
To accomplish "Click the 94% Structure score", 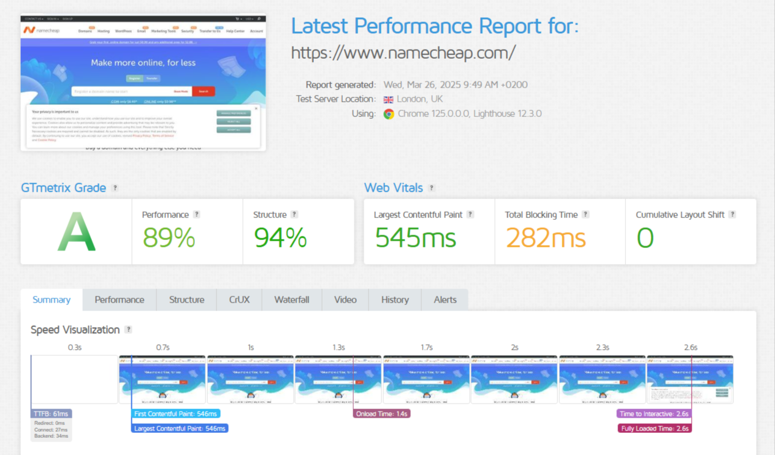I will (280, 238).
